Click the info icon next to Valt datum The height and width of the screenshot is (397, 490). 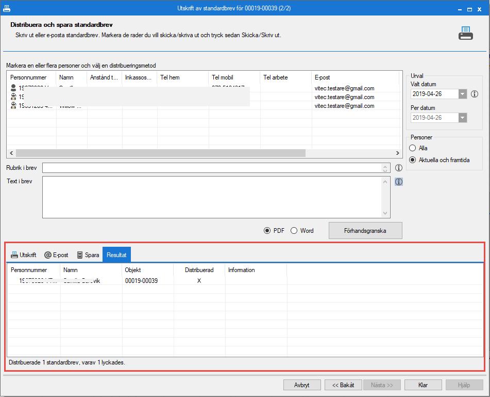click(x=475, y=93)
